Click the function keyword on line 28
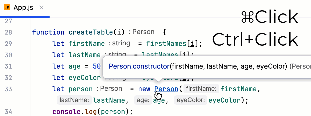The width and height of the screenshot is (311, 116). pos(48,32)
